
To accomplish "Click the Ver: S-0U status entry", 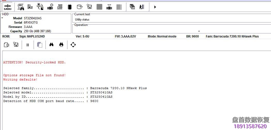I will (82, 36).
